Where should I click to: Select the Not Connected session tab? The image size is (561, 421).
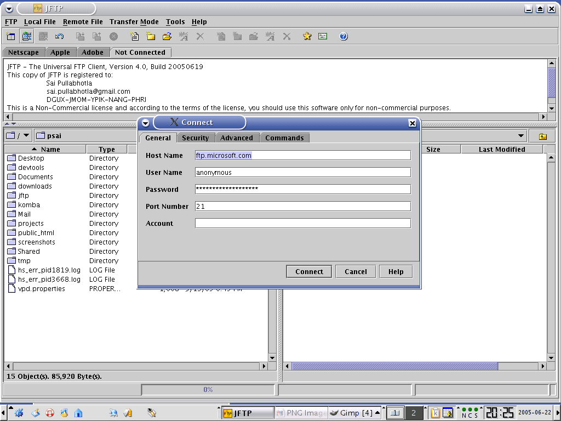[x=140, y=52]
